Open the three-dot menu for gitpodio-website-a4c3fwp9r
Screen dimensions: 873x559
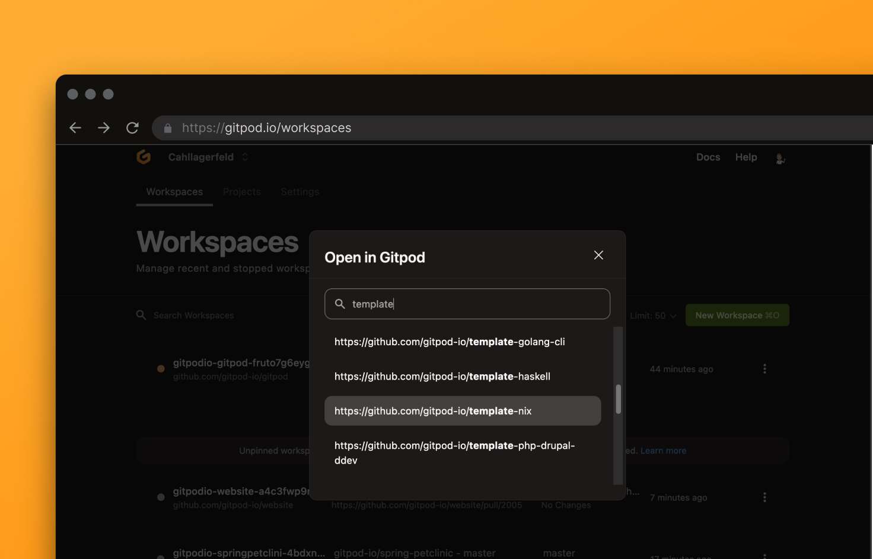pyautogui.click(x=764, y=497)
